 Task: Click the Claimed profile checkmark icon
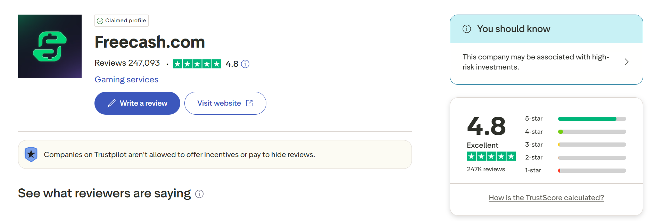[100, 21]
